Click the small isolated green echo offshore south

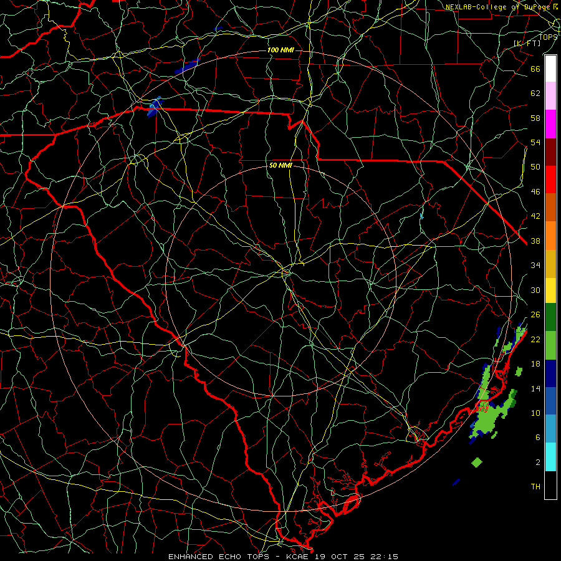pos(477,463)
